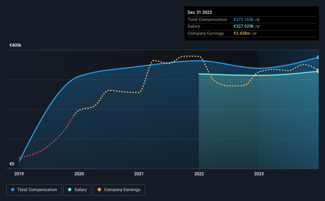Click the 2020 x-axis label
The image size is (325, 201).
coord(79,174)
